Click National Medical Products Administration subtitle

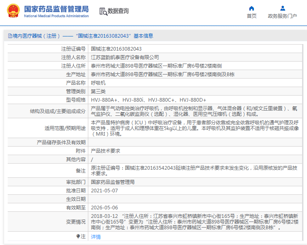click(x=56, y=16)
